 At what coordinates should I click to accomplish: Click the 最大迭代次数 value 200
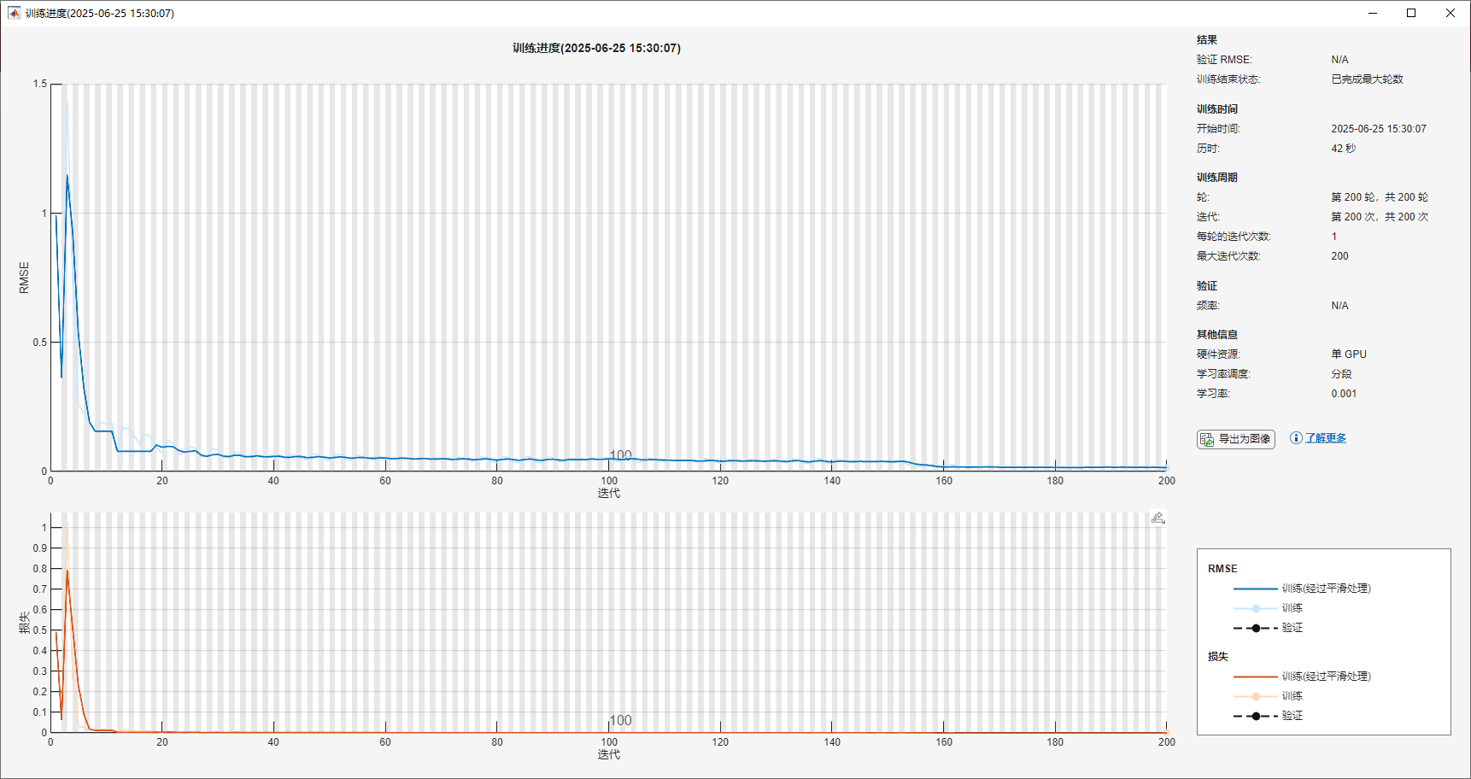pyautogui.click(x=1339, y=256)
